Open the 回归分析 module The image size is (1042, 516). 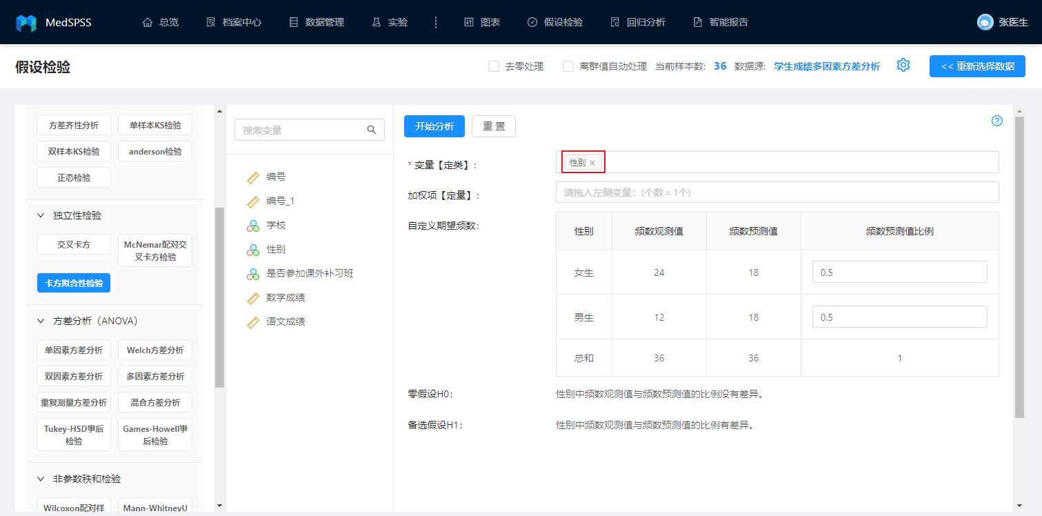tap(637, 21)
